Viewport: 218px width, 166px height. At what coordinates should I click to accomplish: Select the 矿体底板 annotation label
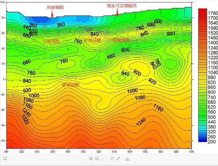point(71,85)
